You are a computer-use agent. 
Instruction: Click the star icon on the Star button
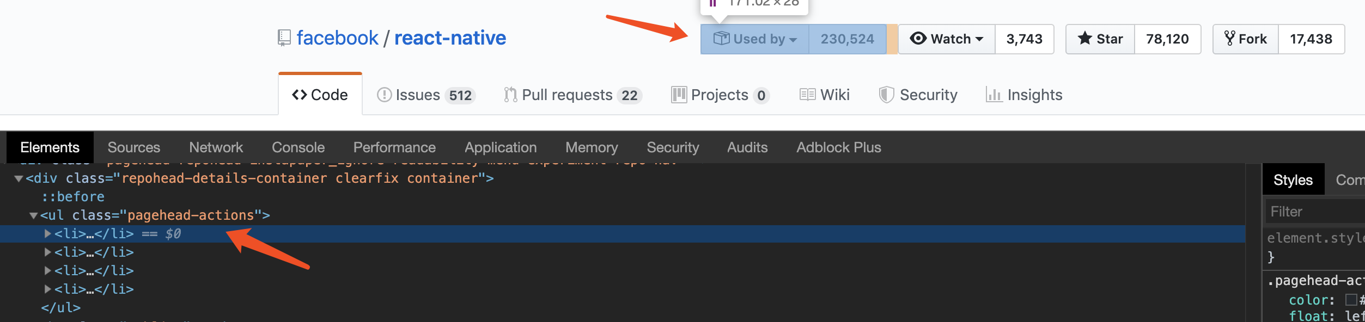(1085, 38)
